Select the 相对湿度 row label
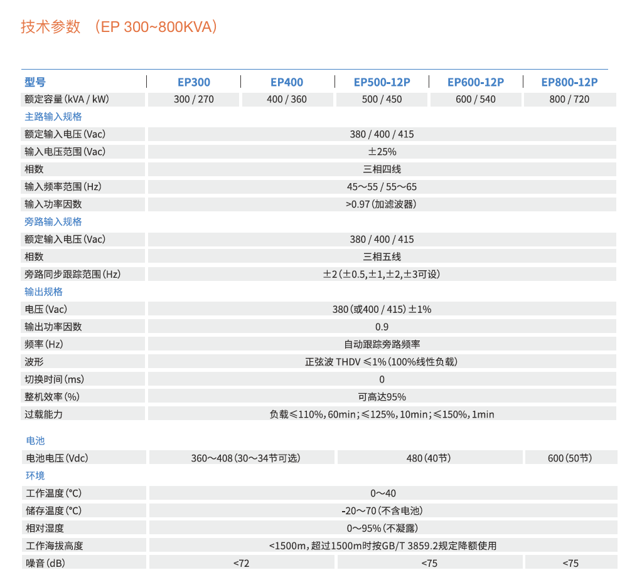 pyautogui.click(x=45, y=529)
